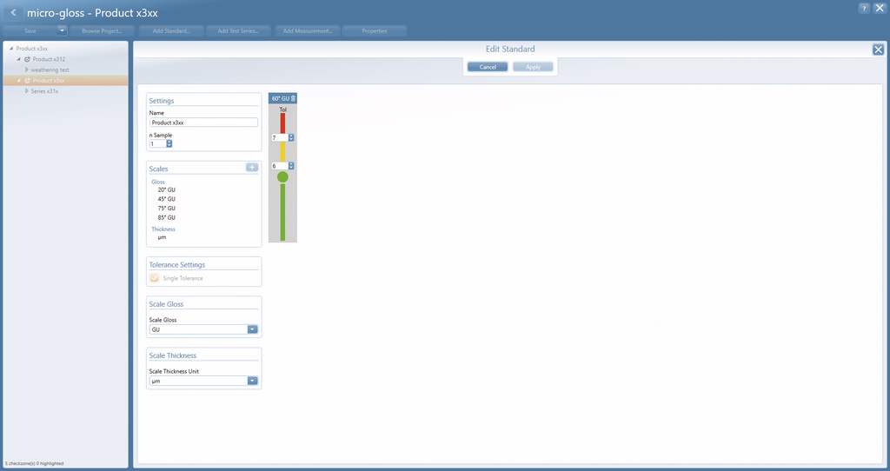The height and width of the screenshot is (471, 890).
Task: Click the Name input field
Action: (x=203, y=123)
